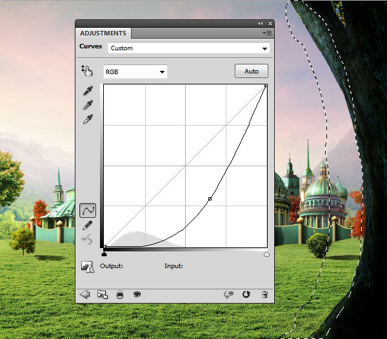Image resolution: width=387 pixels, height=339 pixels.
Task: Click the Auto button
Action: click(252, 72)
